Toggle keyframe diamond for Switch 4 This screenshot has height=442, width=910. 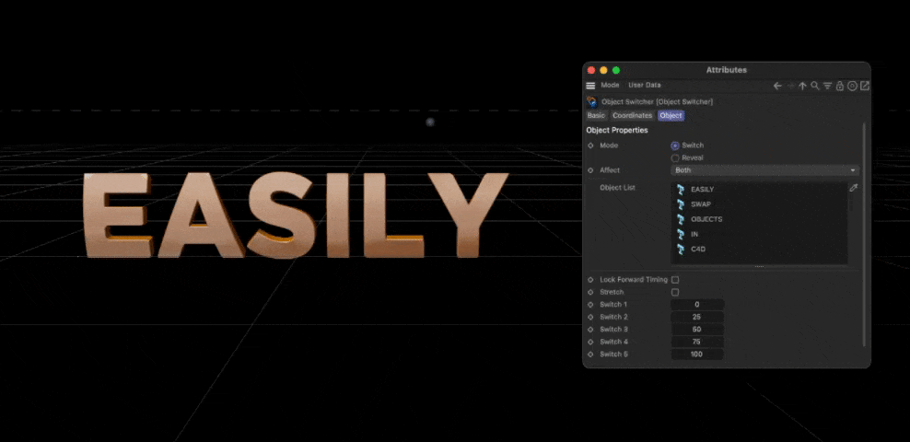590,343
